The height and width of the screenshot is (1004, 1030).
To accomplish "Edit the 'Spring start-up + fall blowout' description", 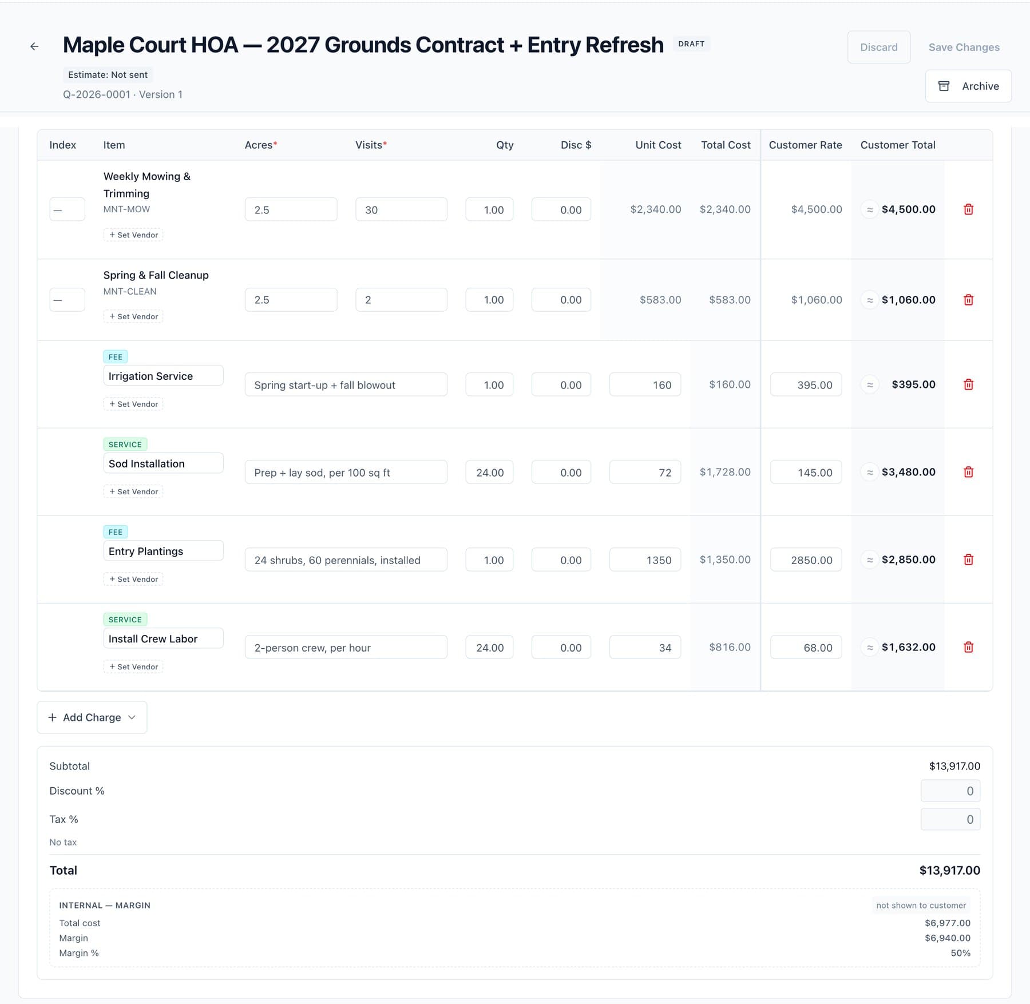I will [346, 384].
